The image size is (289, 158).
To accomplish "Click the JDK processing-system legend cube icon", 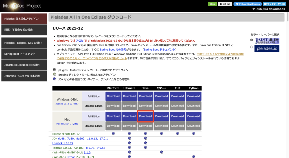I will pyautogui.click(x=54, y=79).
